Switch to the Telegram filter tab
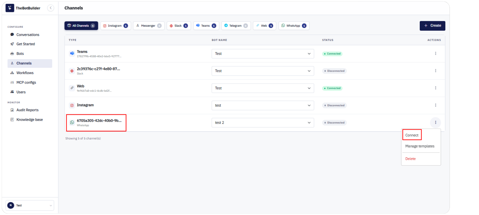This screenshot has height=215, width=479. click(236, 26)
